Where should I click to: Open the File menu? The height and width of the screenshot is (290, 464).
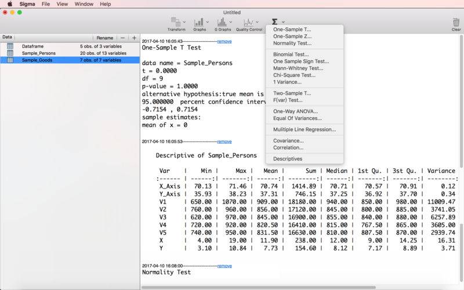click(46, 4)
